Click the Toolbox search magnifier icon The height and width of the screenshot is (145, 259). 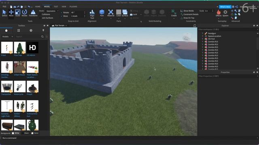tap(42, 37)
